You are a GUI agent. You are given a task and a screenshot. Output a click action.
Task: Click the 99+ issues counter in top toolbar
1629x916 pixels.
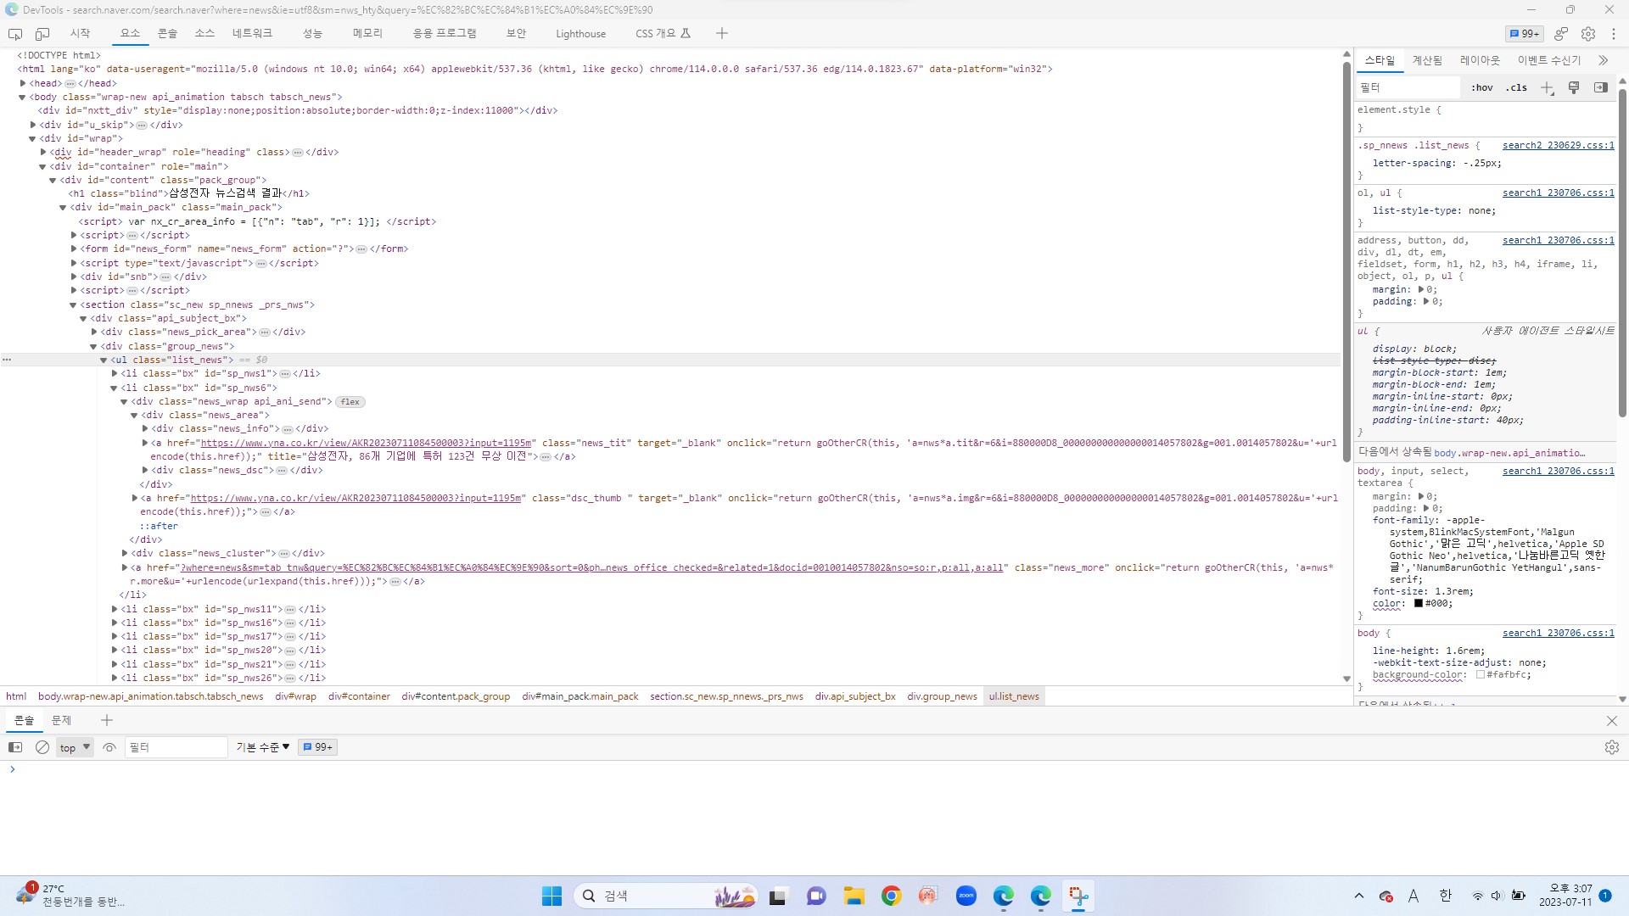(1525, 34)
